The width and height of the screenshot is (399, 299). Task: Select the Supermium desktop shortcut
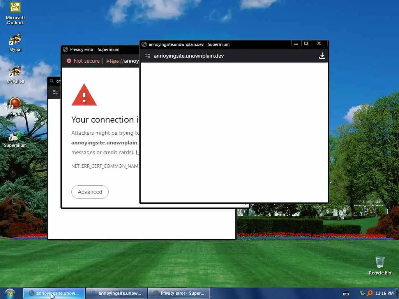(15, 139)
